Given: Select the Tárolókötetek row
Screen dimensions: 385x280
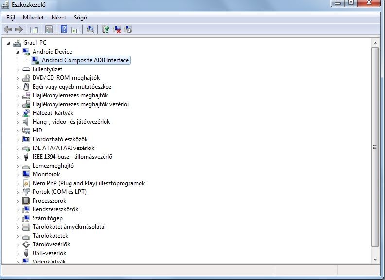Looking at the screenshot, I should (x=51, y=236).
